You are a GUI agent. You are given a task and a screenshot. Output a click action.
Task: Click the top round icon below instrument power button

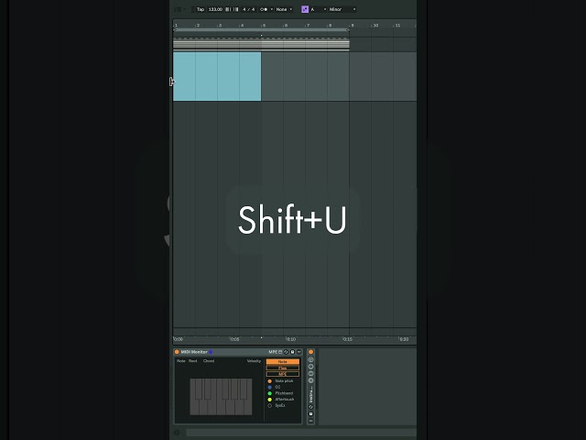pos(310,359)
